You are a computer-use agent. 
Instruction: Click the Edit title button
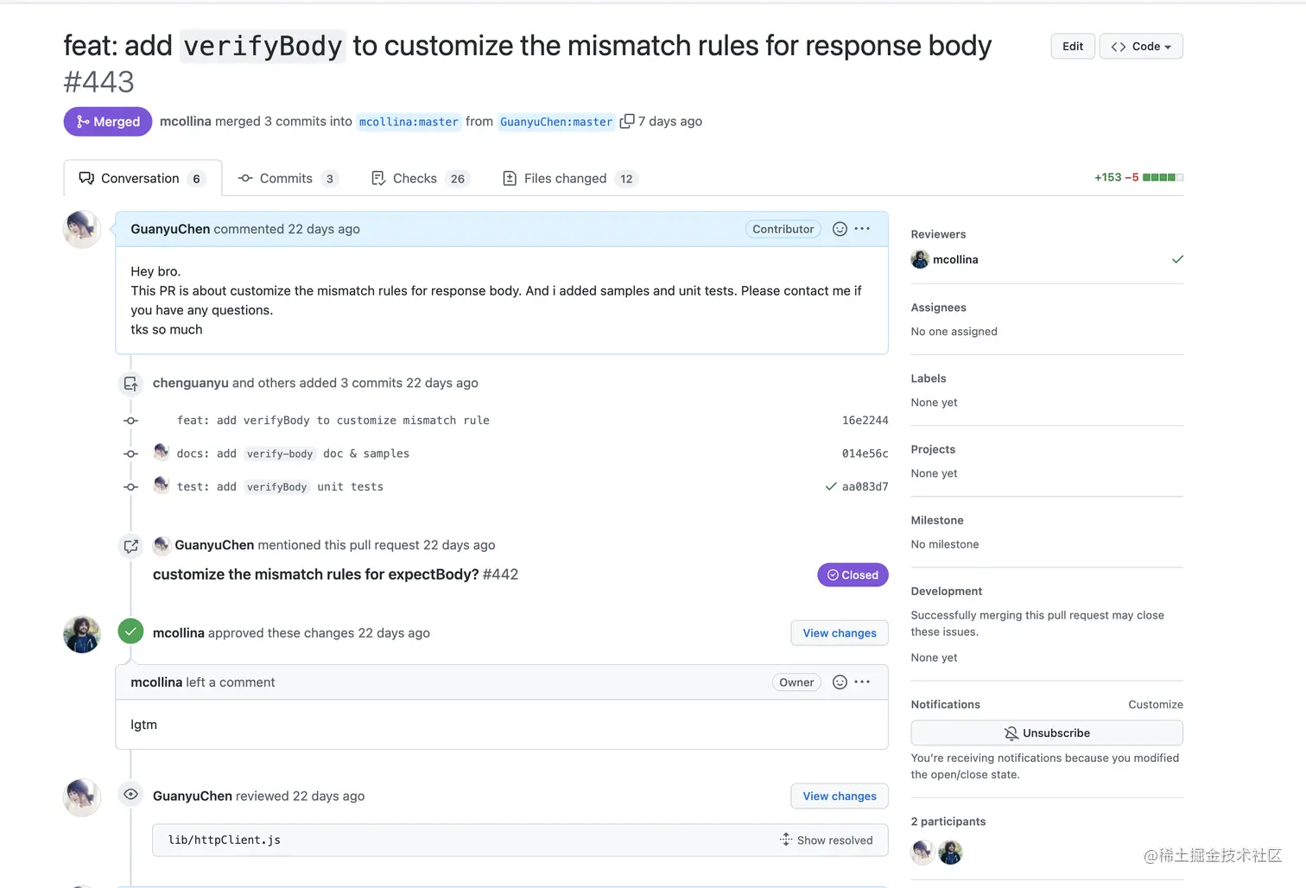tap(1073, 47)
